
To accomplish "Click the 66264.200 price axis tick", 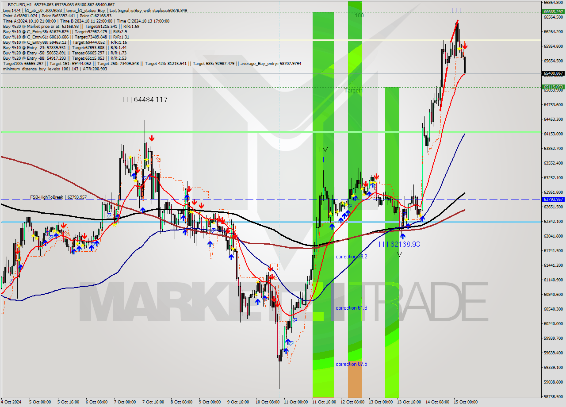I will click(553, 31).
